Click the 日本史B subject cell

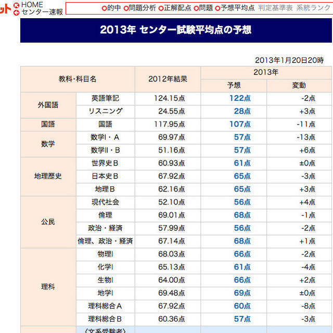click(x=105, y=176)
